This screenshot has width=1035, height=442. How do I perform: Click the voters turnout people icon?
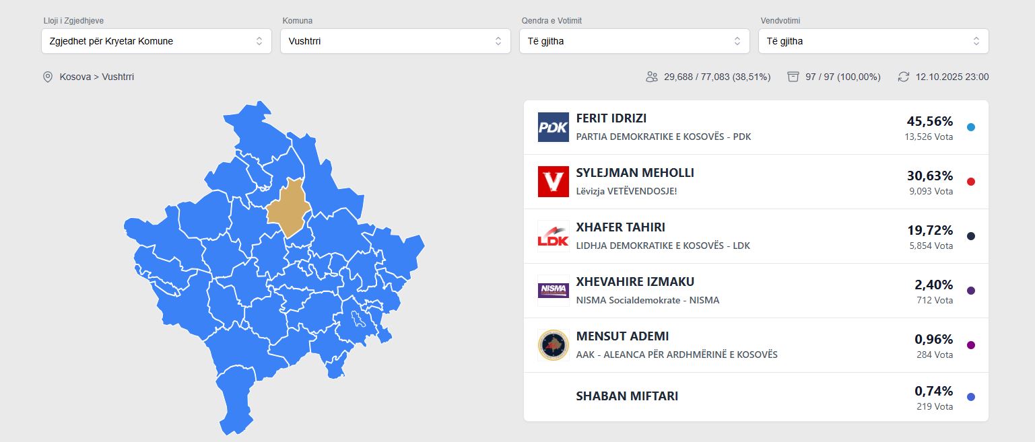coord(651,77)
